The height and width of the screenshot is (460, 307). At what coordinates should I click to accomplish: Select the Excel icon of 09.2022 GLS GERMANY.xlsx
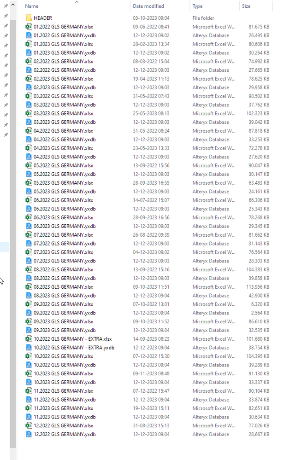click(x=29, y=304)
